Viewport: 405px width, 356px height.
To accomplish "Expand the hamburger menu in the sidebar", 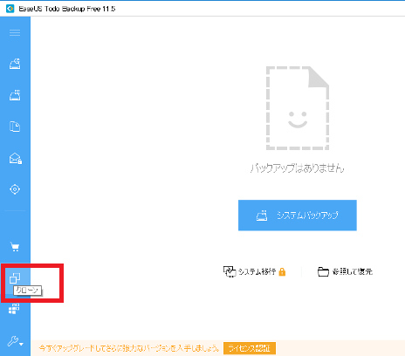I will (x=15, y=32).
